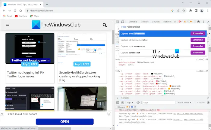Screen dimensions: 211x130
Task: Close the Console drawer
Action: point(208,98)
